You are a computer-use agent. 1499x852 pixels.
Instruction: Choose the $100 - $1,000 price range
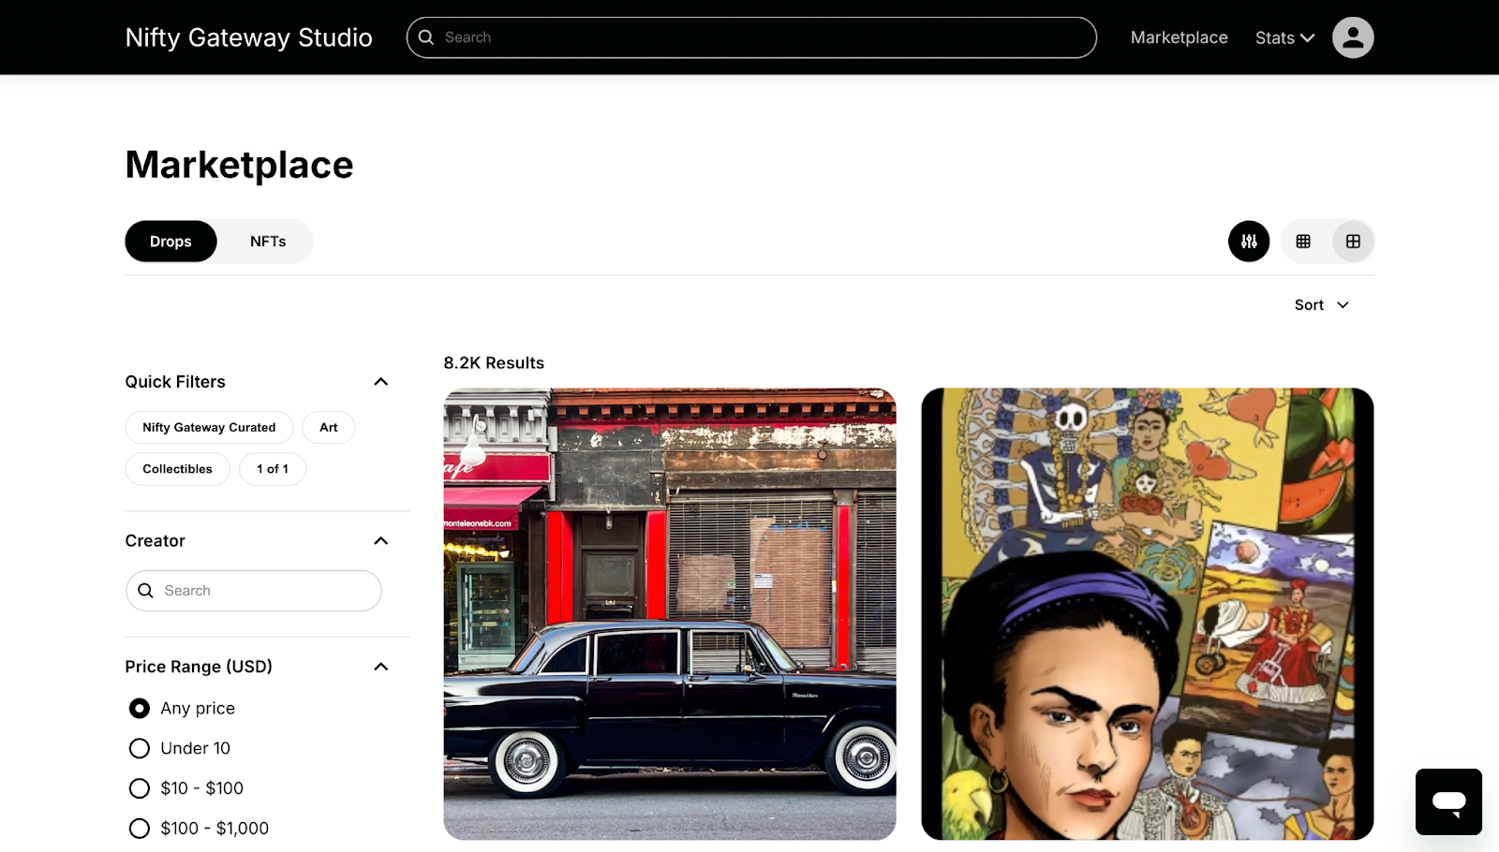pyautogui.click(x=140, y=829)
